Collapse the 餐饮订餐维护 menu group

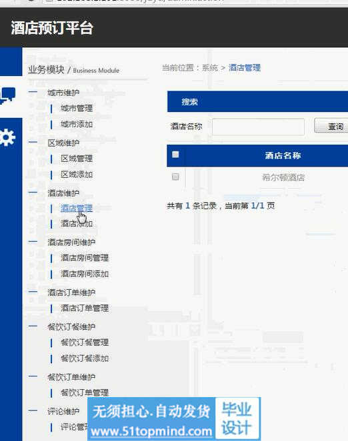[x=33, y=326]
